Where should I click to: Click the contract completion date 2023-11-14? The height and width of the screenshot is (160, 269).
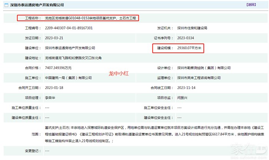(186, 87)
